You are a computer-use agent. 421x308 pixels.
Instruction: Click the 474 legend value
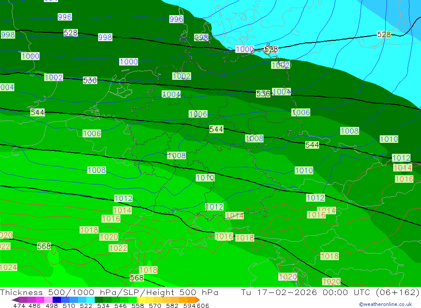click(x=19, y=305)
